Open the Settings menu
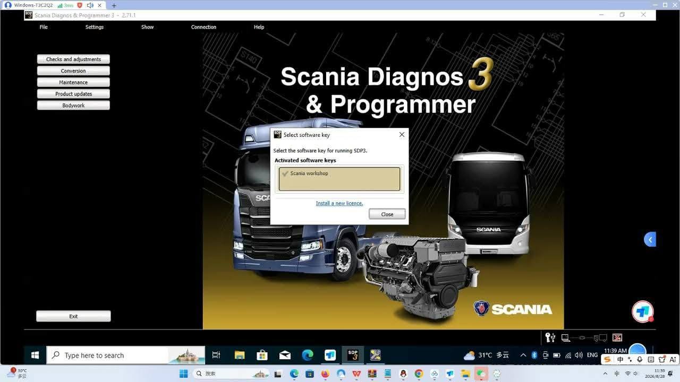The height and width of the screenshot is (382, 680). (x=95, y=27)
